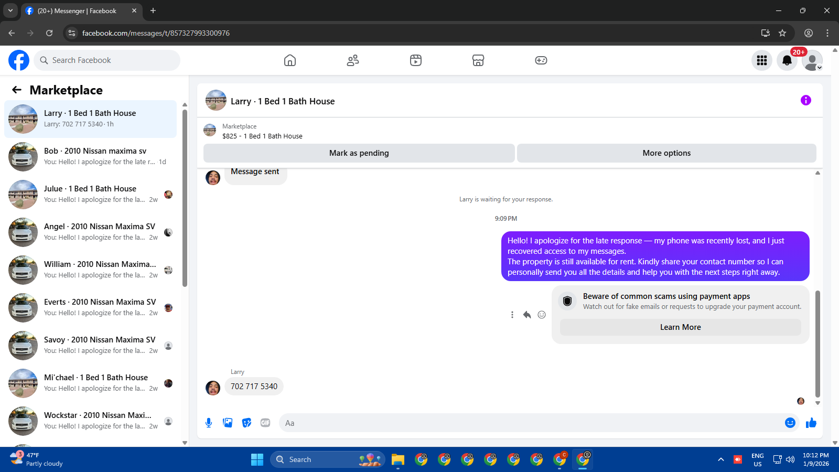Open Julue 1 Bed 1 Bath House chat
The image size is (839, 472).
tap(90, 195)
